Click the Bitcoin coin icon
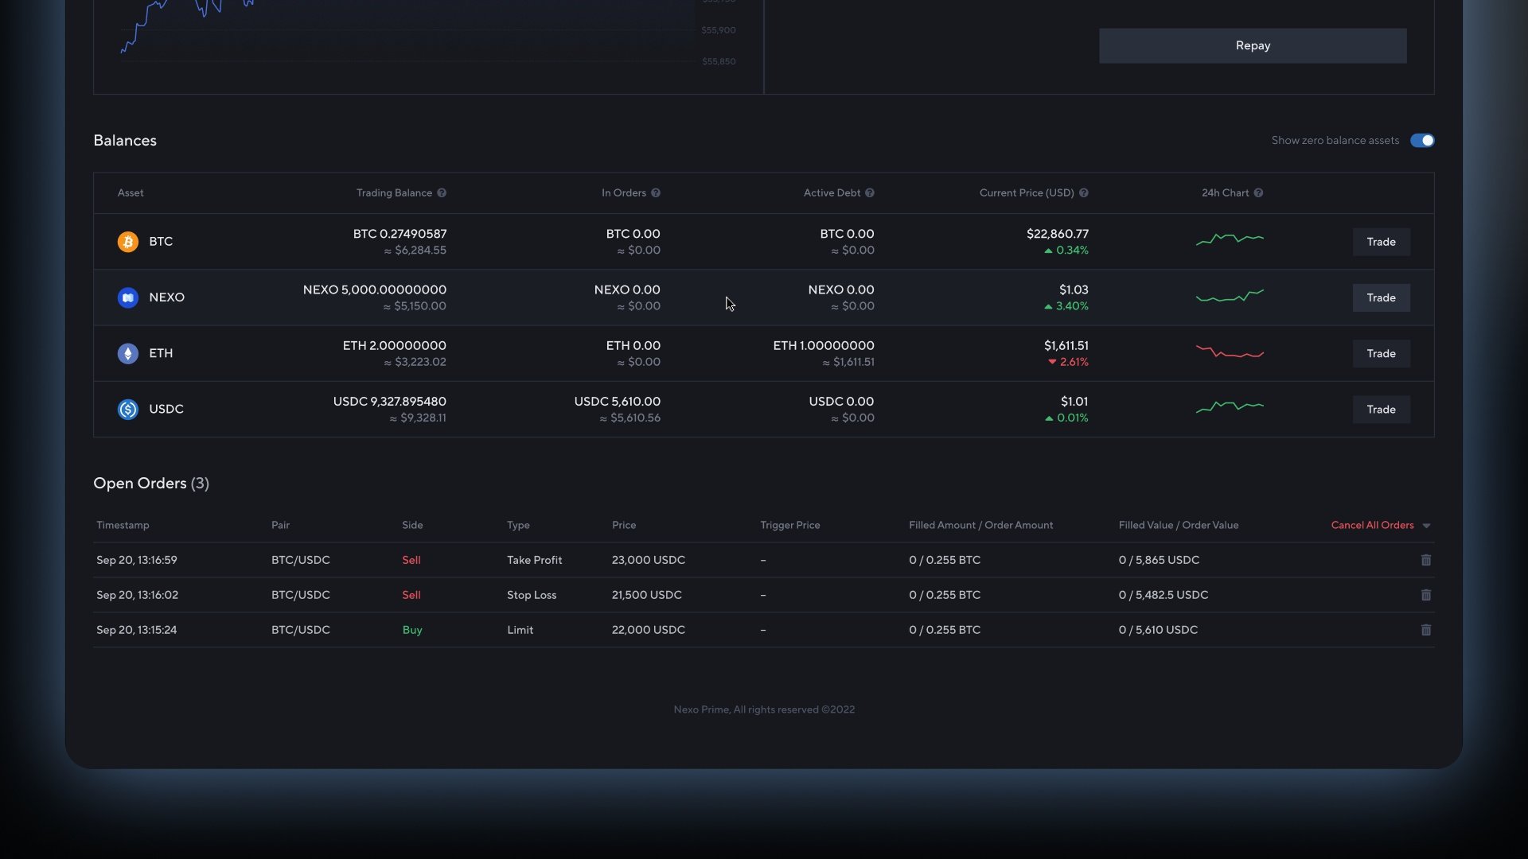Image resolution: width=1528 pixels, height=859 pixels. pyautogui.click(x=127, y=242)
